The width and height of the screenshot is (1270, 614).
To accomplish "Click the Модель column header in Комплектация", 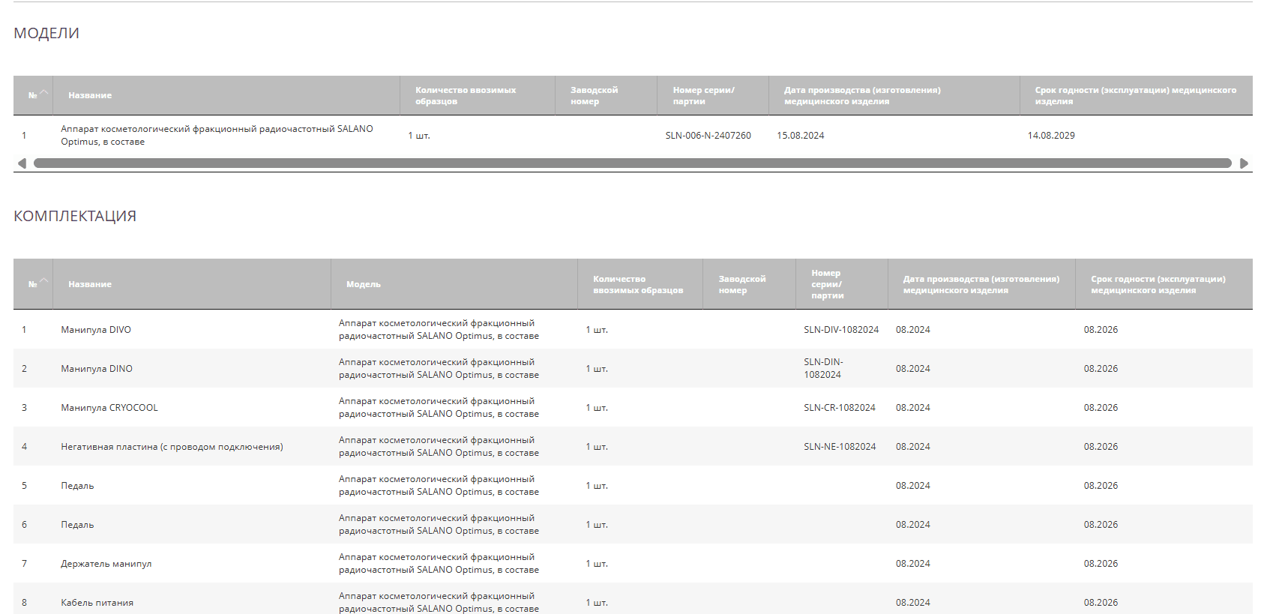I will (x=364, y=284).
